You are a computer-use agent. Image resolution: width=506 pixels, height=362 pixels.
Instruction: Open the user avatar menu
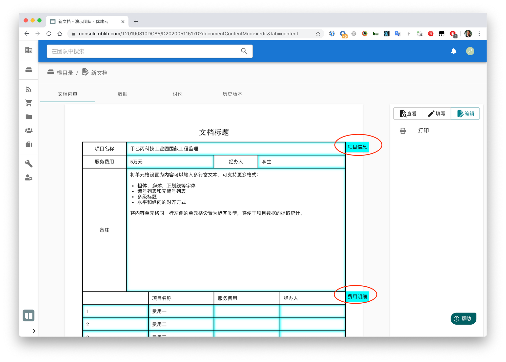pyautogui.click(x=470, y=51)
